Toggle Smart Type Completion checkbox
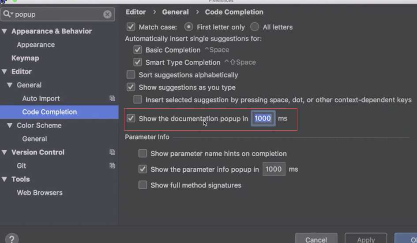The width and height of the screenshot is (417, 243). pos(138,62)
